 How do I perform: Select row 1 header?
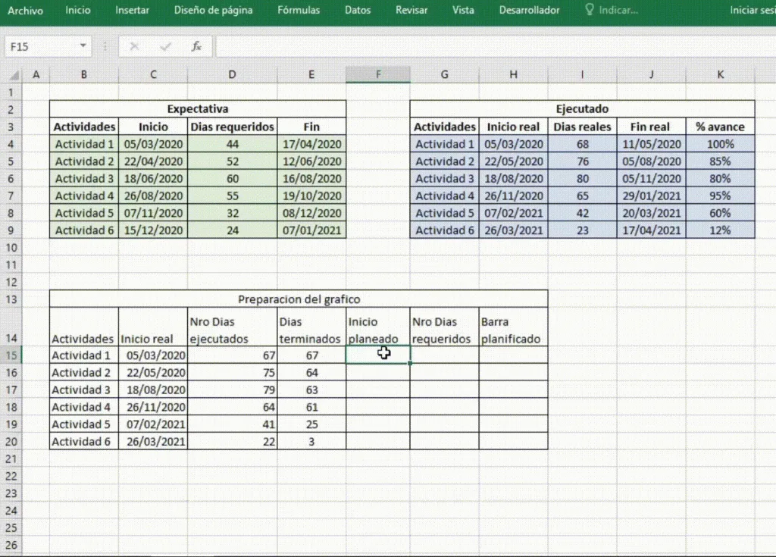coord(11,92)
